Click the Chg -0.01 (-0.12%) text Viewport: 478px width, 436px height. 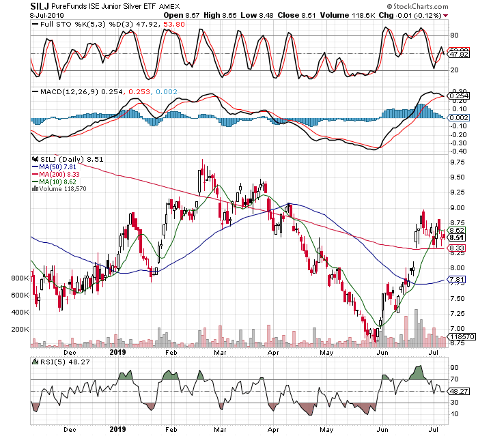(x=410, y=15)
